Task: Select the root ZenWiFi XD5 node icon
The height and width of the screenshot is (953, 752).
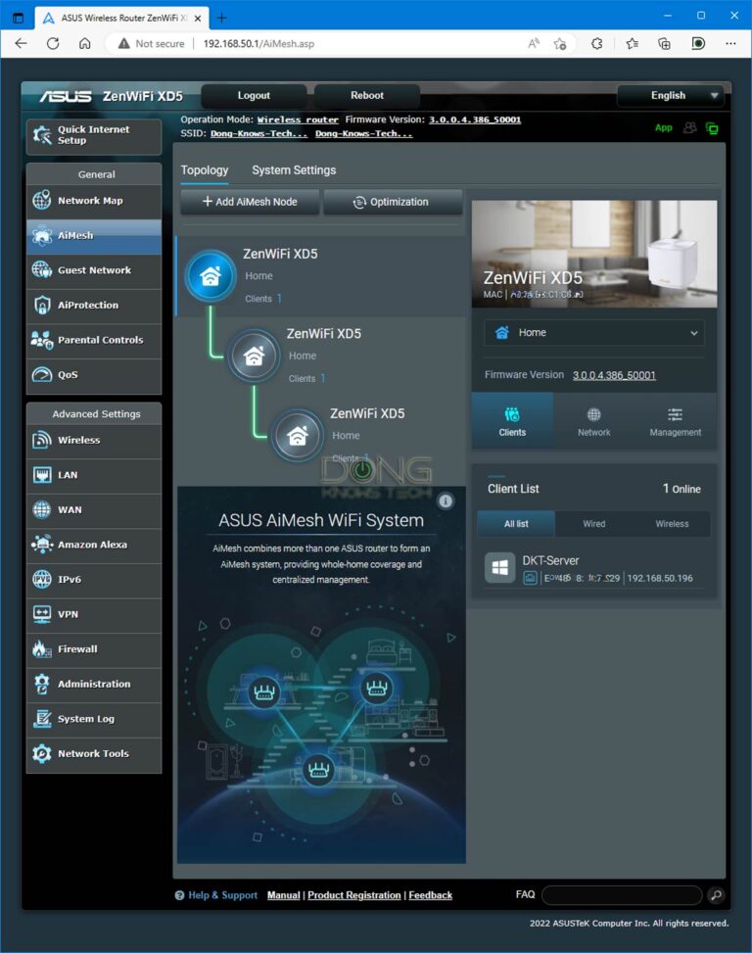Action: (x=210, y=275)
